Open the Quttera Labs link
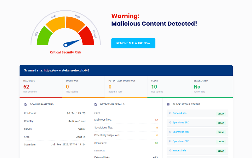This screenshot has width=252, height=158. click(x=180, y=113)
